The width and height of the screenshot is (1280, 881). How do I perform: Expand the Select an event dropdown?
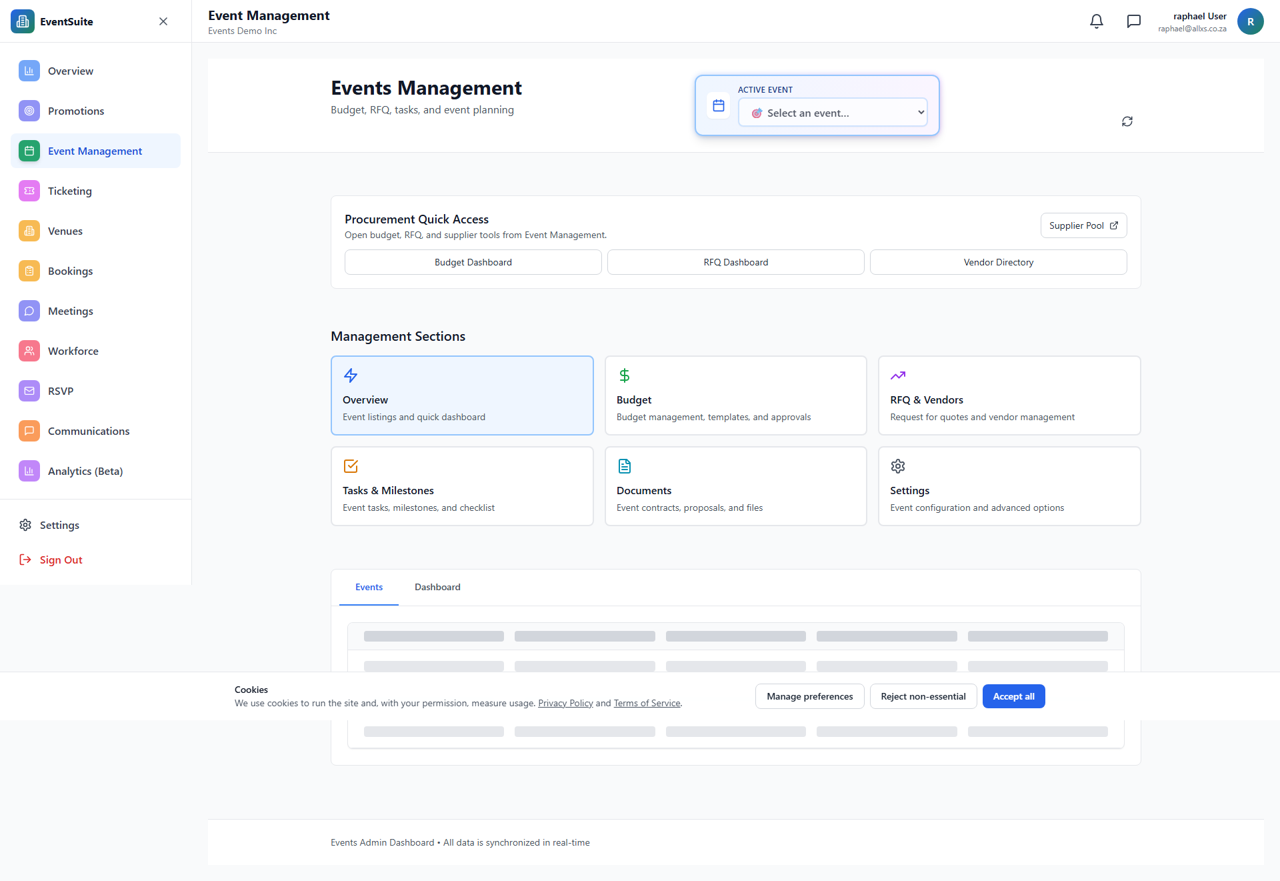point(833,113)
